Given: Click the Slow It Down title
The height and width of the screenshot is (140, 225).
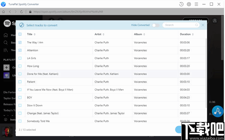Looking at the screenshot, I should 35,105.
